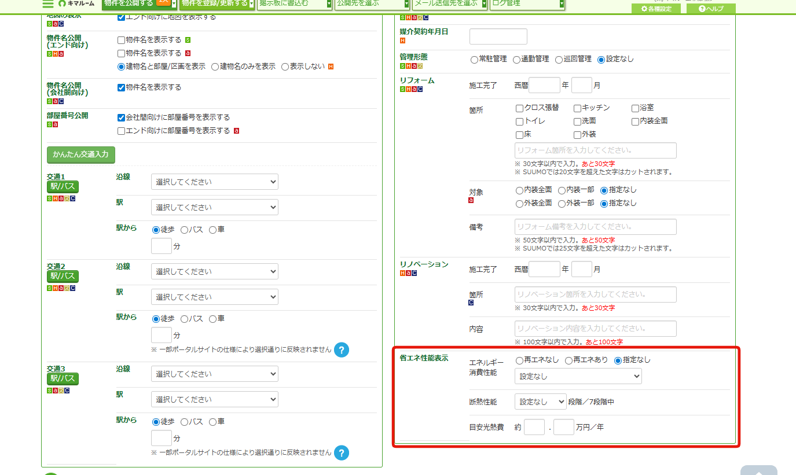Viewport: 796px width, 475px height.
Task: Select 外装全面 for リフォーム対象
Action: pos(519,203)
